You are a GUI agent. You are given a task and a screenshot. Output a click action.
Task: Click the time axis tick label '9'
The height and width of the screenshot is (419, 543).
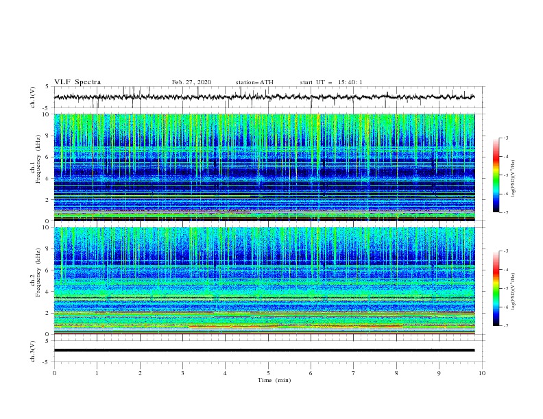[439, 373]
